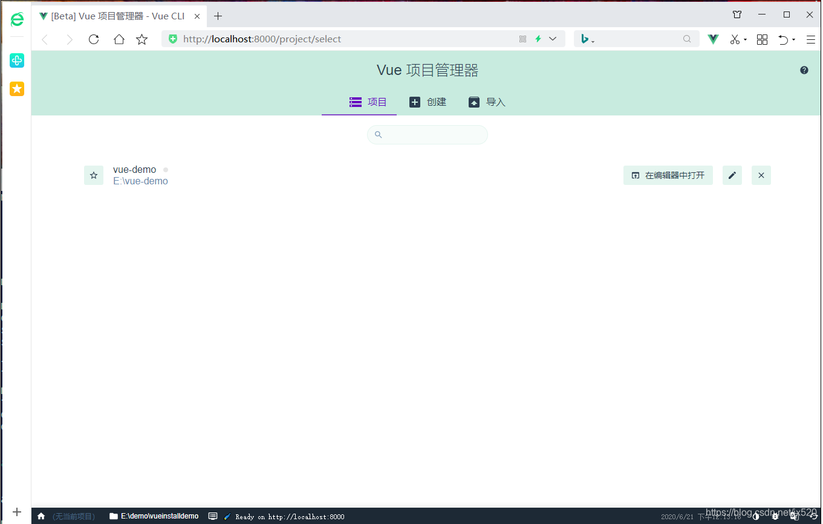Switch to the 导入 tab
Image resolution: width=823 pixels, height=524 pixels.
click(487, 102)
